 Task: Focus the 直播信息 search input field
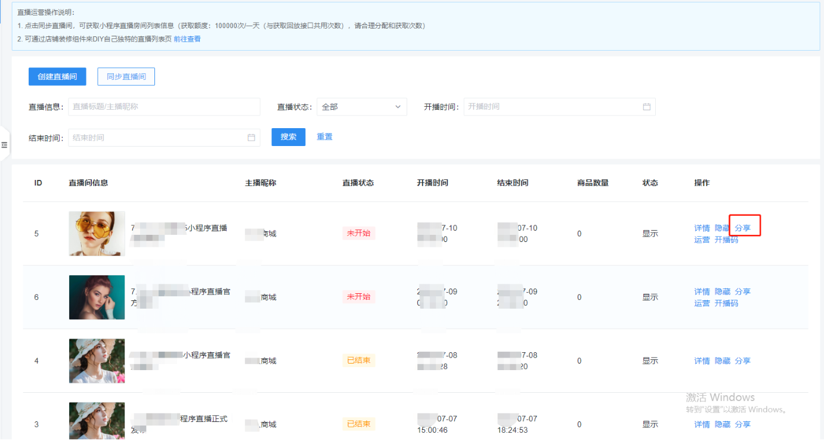click(164, 107)
